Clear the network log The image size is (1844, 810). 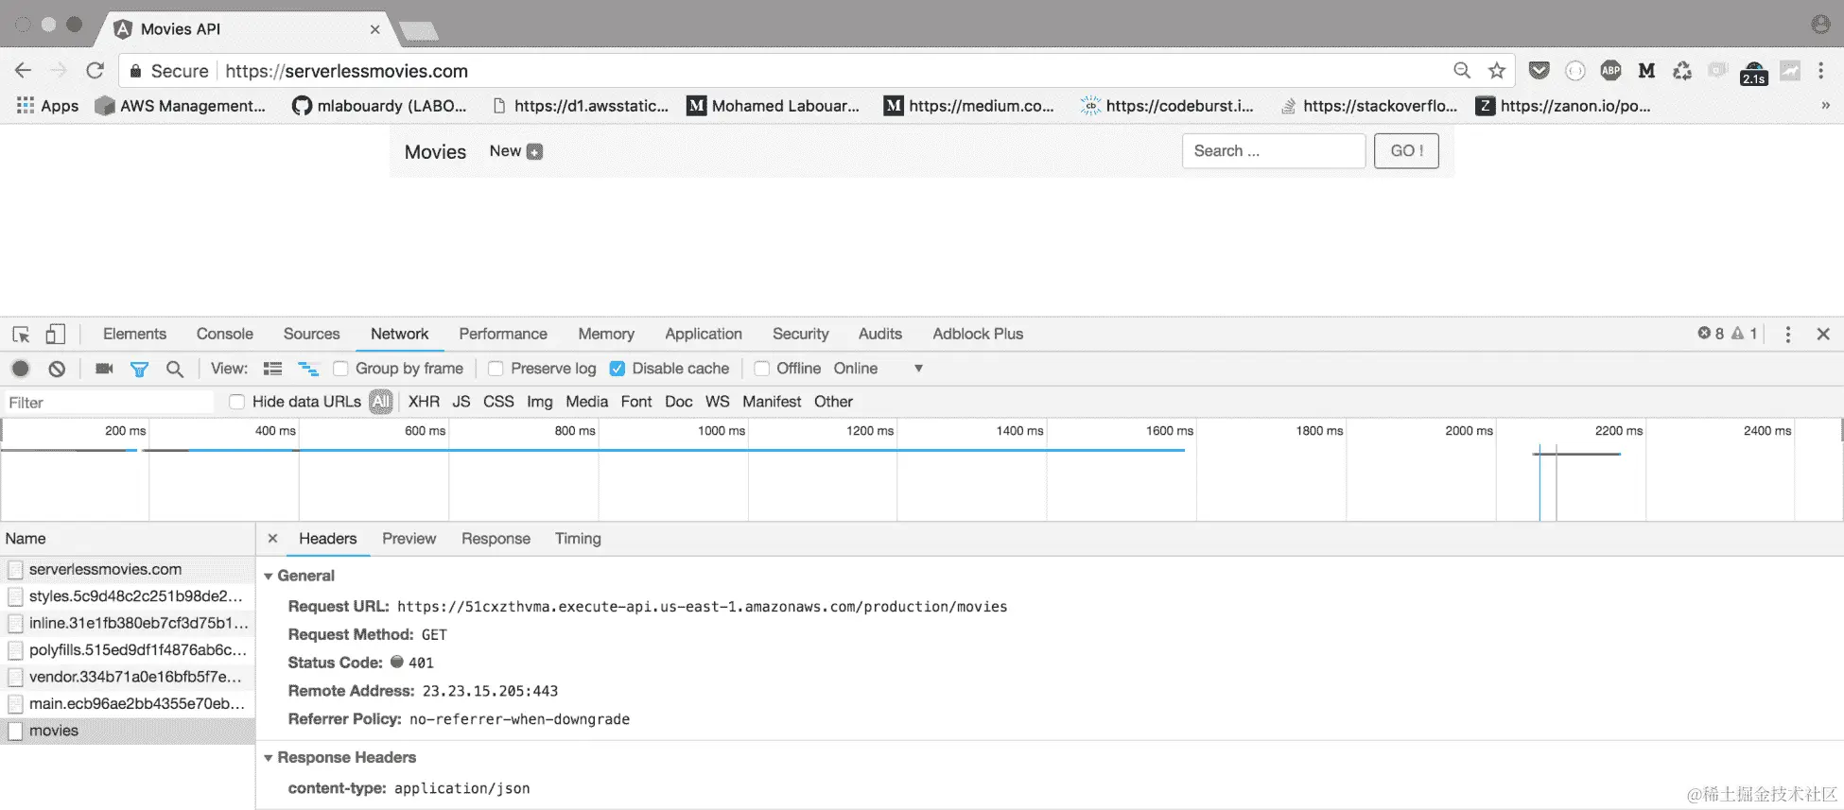(57, 369)
